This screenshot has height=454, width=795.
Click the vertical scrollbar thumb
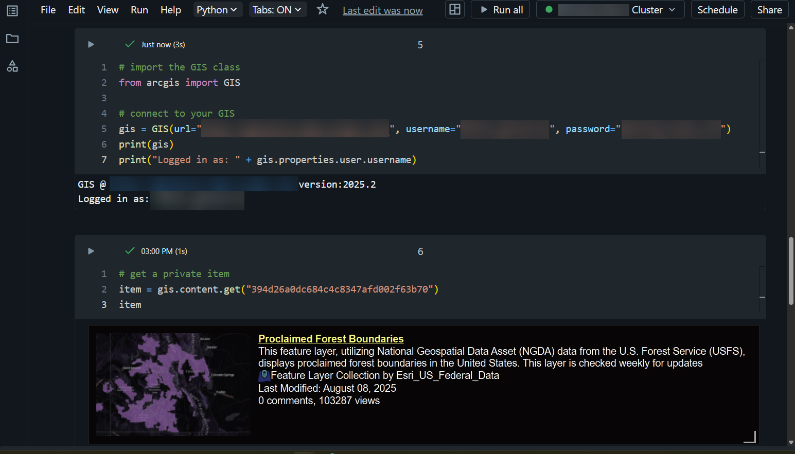pyautogui.click(x=791, y=271)
